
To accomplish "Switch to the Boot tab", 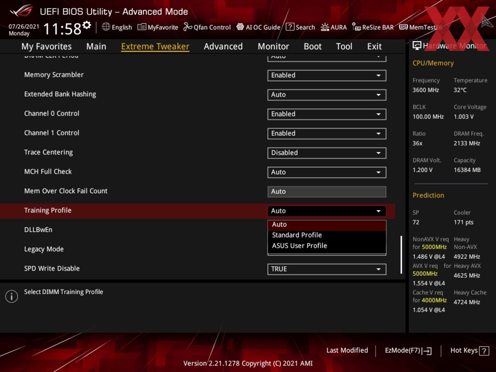I will pyautogui.click(x=313, y=46).
